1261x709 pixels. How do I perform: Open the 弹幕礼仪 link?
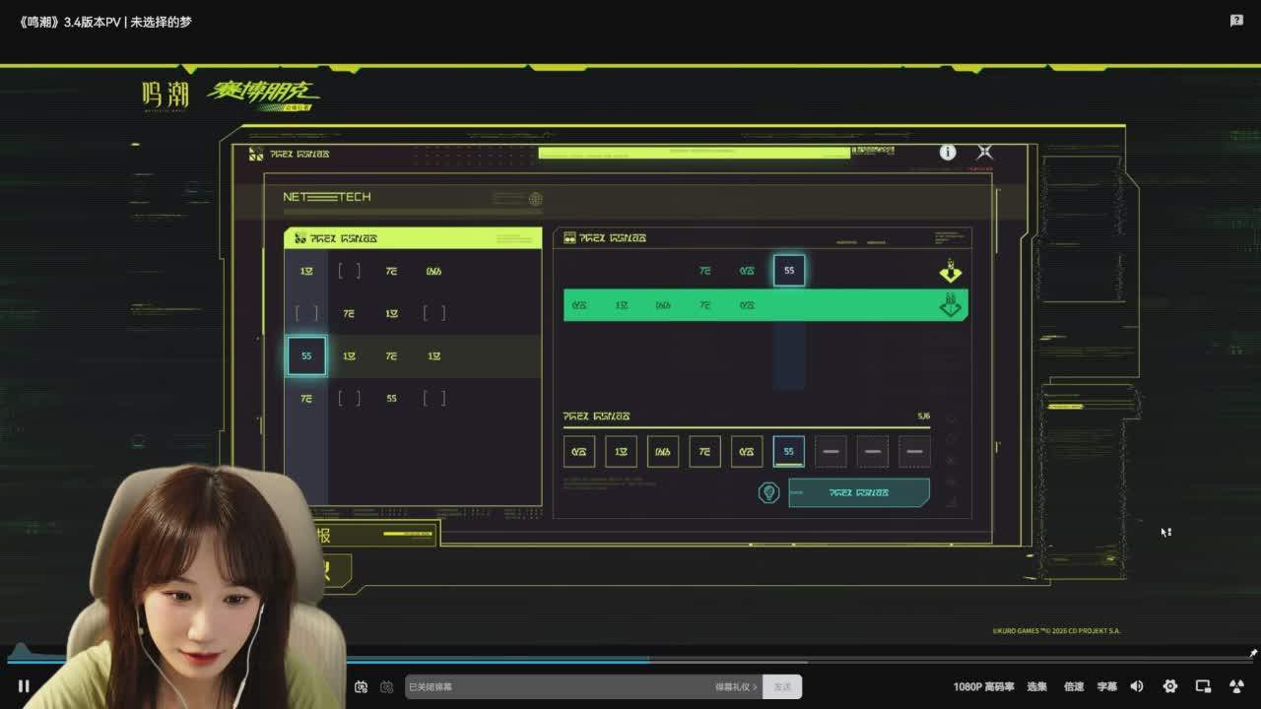736,686
